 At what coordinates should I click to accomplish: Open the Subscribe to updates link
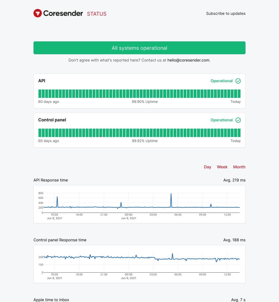226,13
